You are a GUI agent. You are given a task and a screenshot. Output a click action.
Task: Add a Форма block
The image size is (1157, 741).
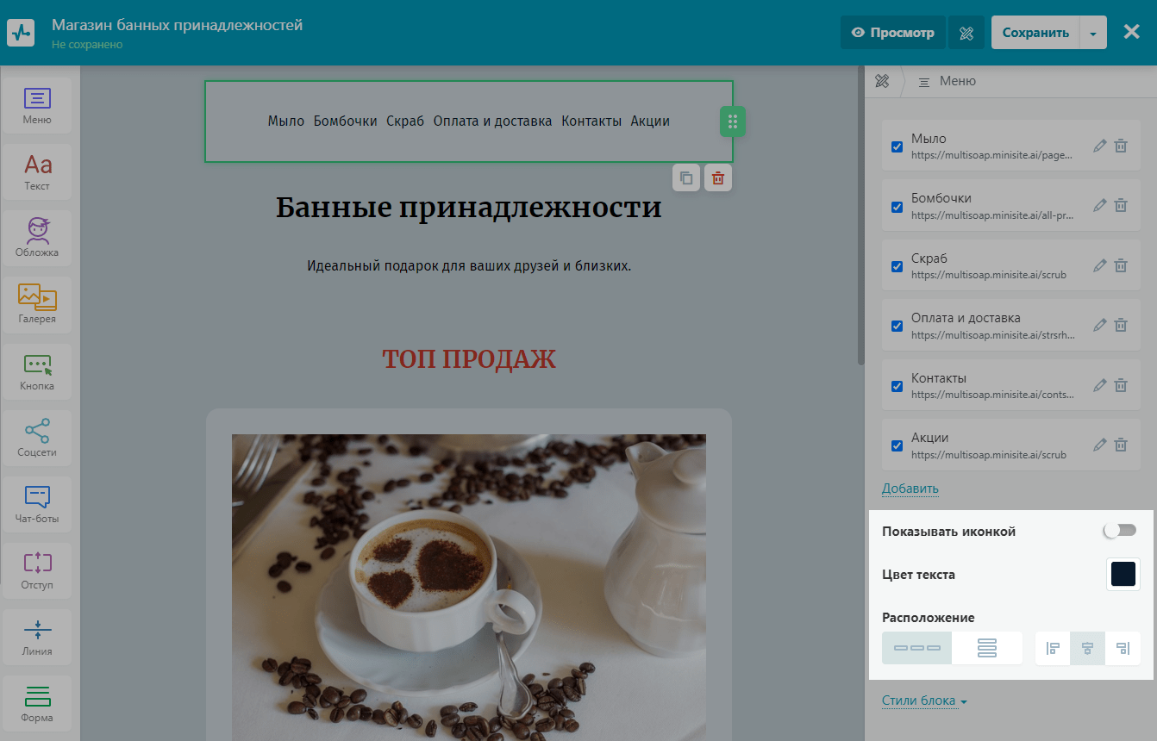(x=37, y=703)
